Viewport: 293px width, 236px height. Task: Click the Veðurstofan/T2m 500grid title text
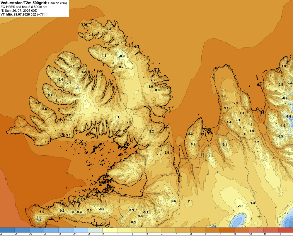coord(24,3)
